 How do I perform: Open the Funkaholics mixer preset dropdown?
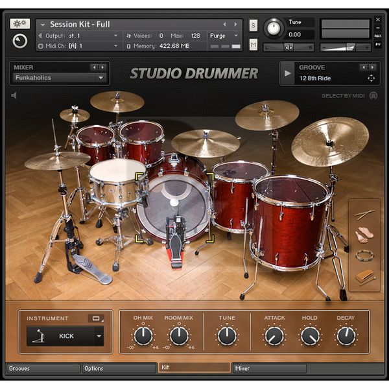click(60, 78)
